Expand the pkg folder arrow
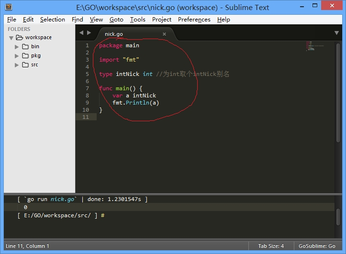 pyautogui.click(x=17, y=56)
